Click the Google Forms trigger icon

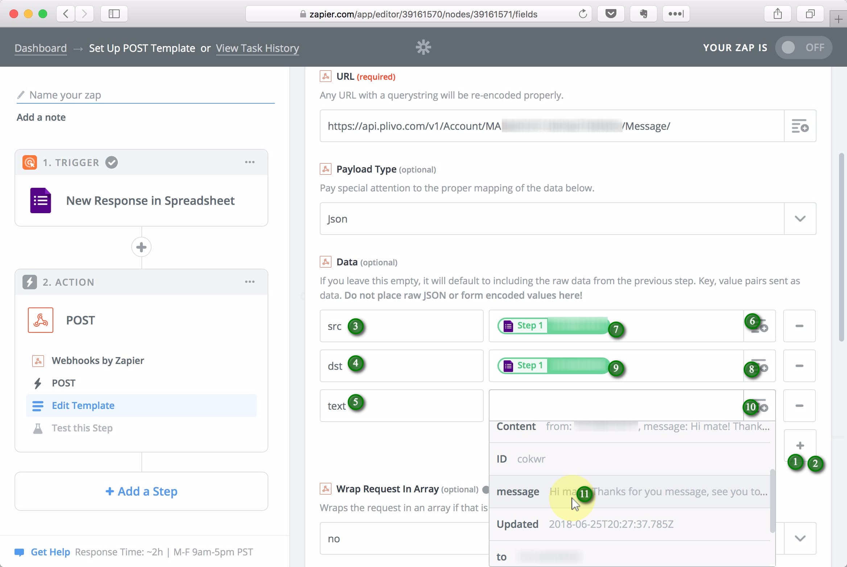(41, 200)
